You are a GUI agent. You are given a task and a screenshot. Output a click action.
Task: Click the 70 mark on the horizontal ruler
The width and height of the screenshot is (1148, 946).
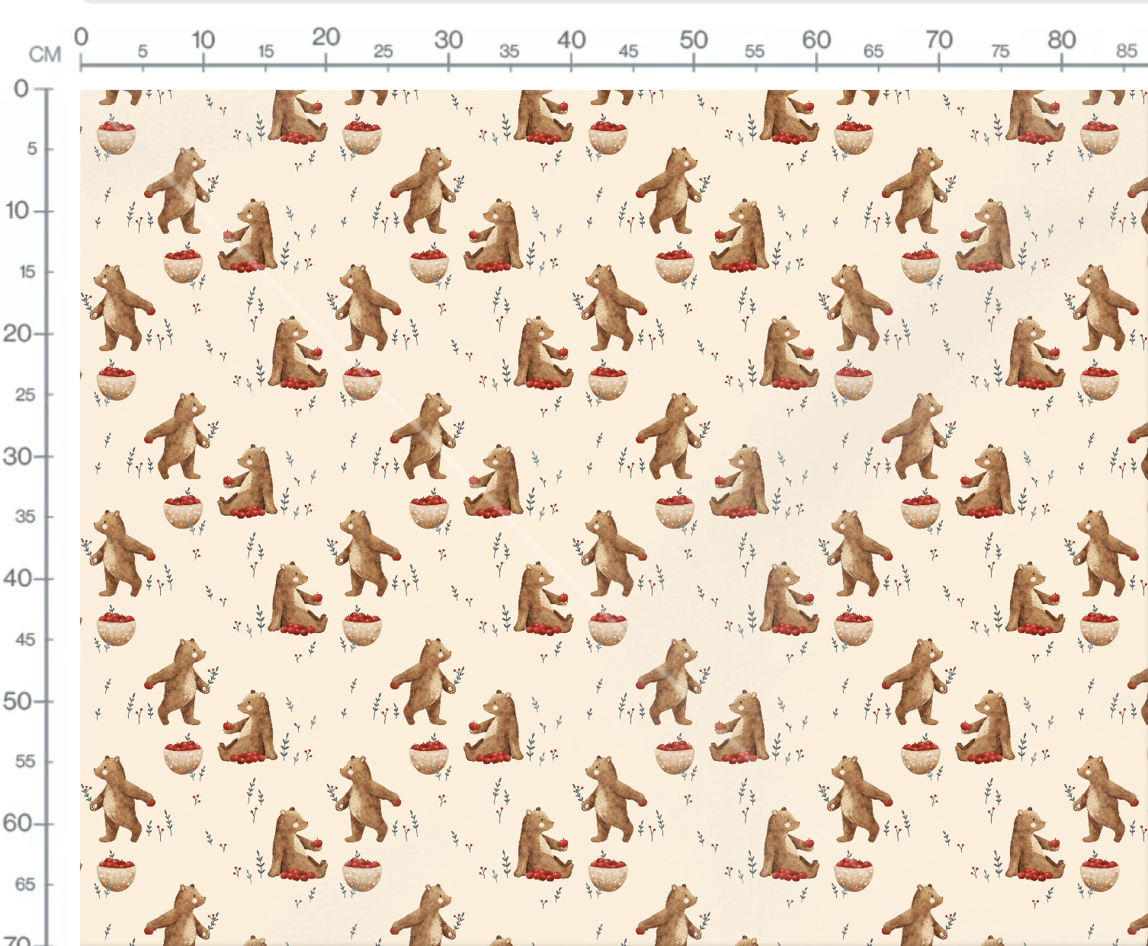pos(939,40)
